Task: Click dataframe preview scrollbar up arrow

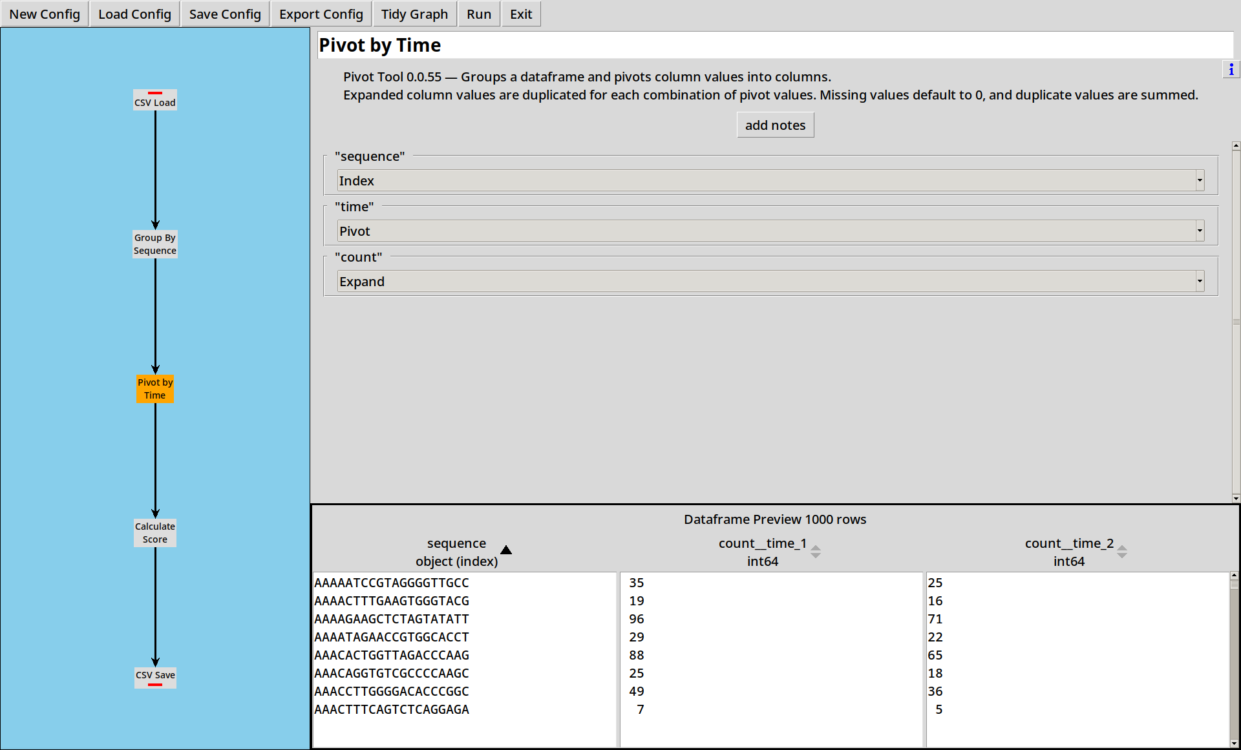Action: [x=1234, y=575]
